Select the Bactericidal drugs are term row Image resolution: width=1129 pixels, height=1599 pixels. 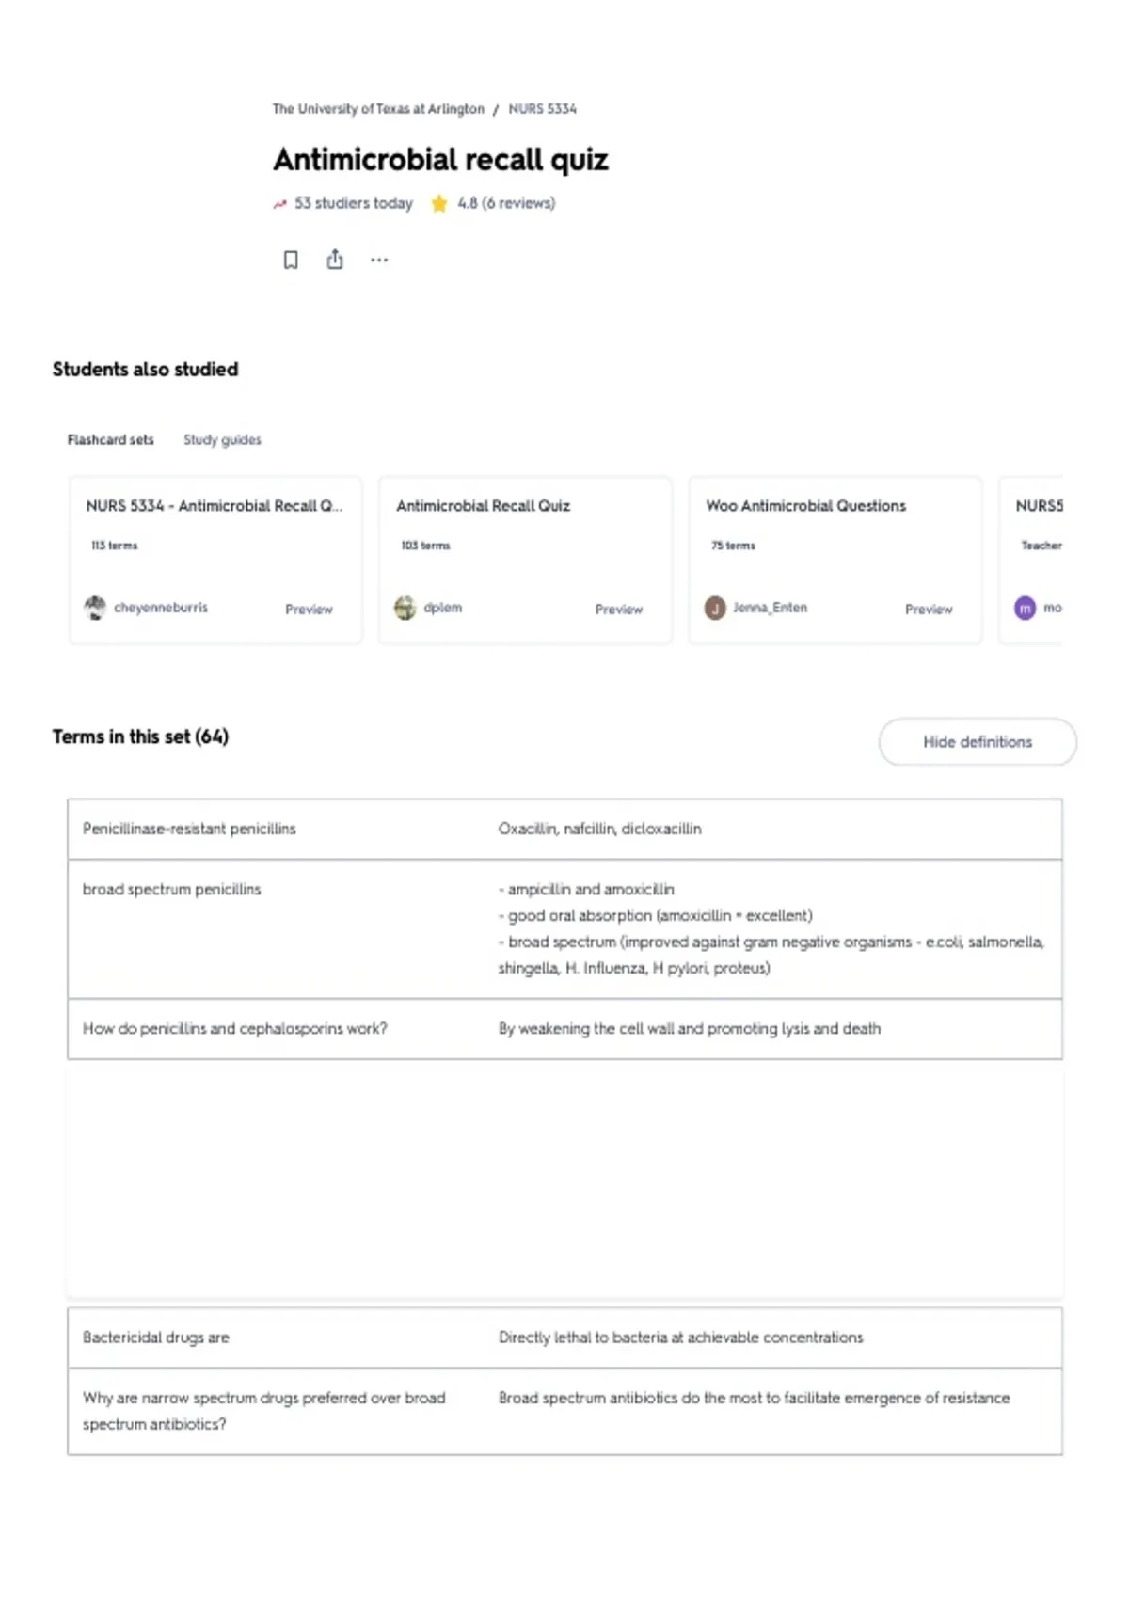[564, 1338]
